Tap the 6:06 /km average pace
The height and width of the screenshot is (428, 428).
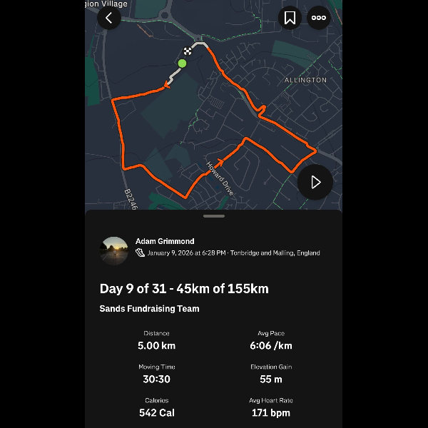pos(271,346)
